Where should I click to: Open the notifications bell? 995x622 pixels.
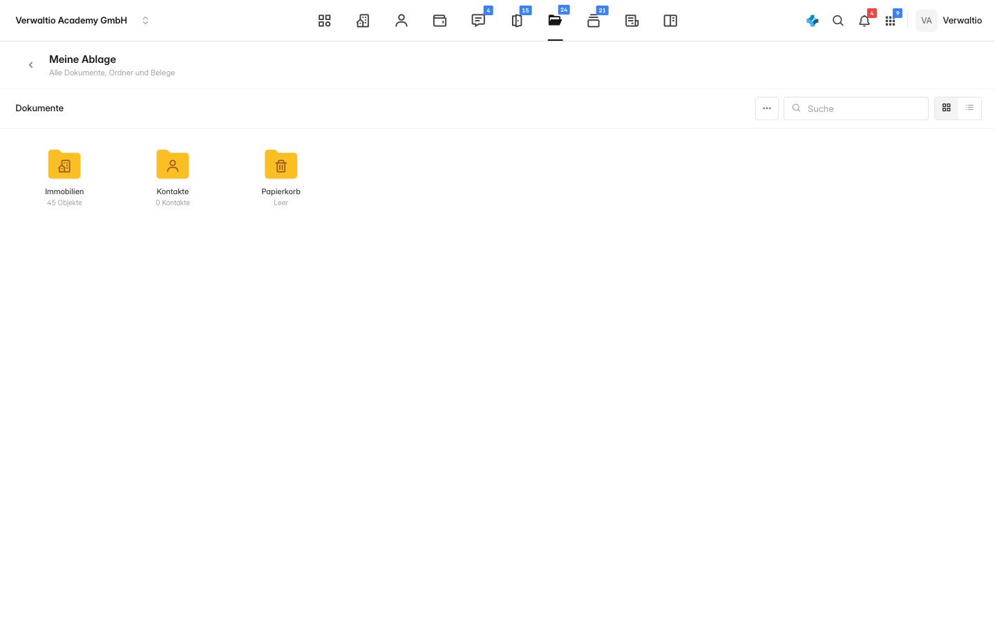864,21
